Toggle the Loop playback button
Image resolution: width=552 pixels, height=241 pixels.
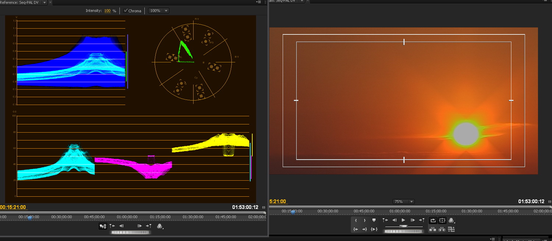click(x=433, y=220)
